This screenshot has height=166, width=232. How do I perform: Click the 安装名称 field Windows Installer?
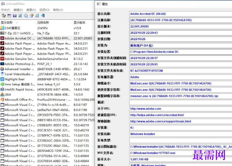[181, 134]
